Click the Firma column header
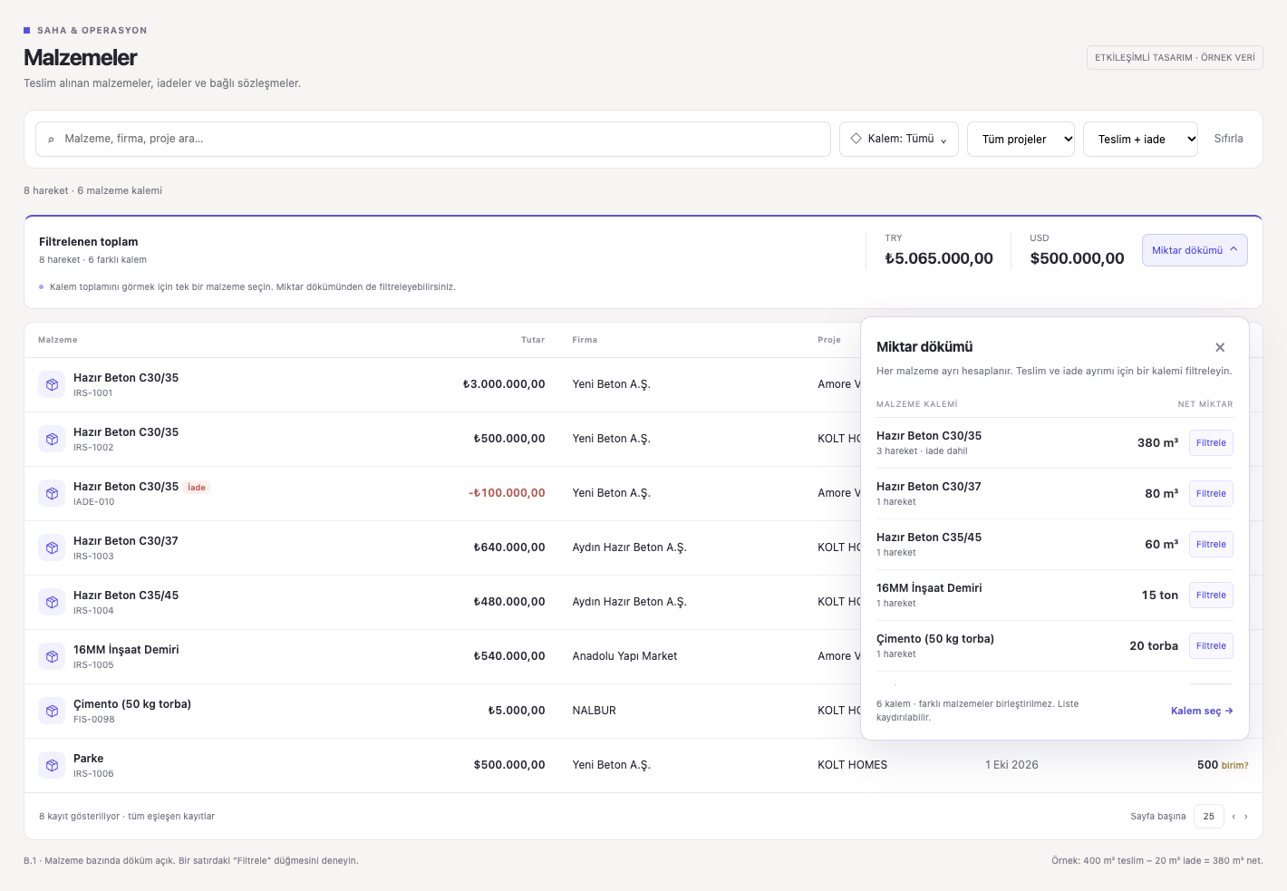This screenshot has width=1287, height=891. pos(585,340)
